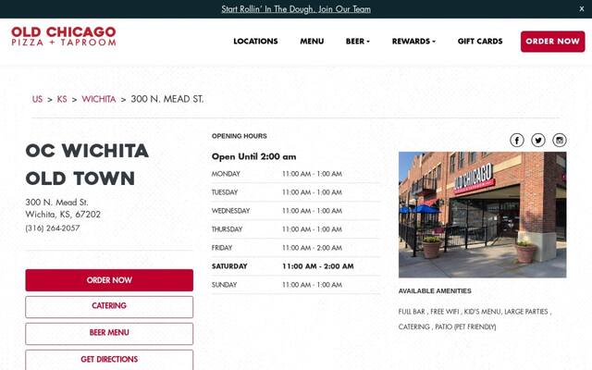The height and width of the screenshot is (370, 592).
Task: Go to the Locations page
Action: 255,41
